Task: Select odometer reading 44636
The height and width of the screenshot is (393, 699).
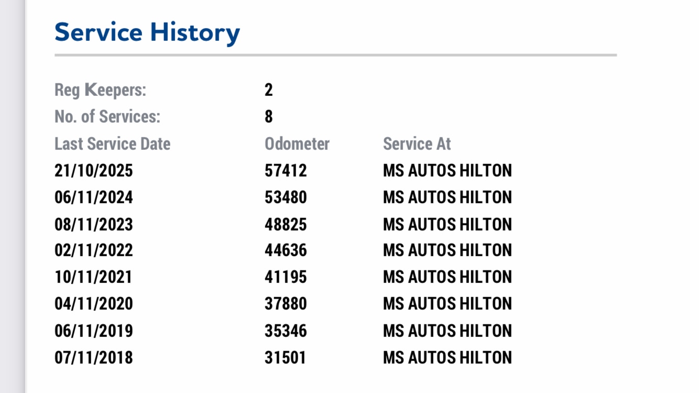Action: click(286, 250)
